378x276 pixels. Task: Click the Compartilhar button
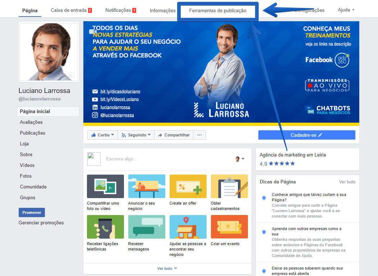tap(174, 135)
